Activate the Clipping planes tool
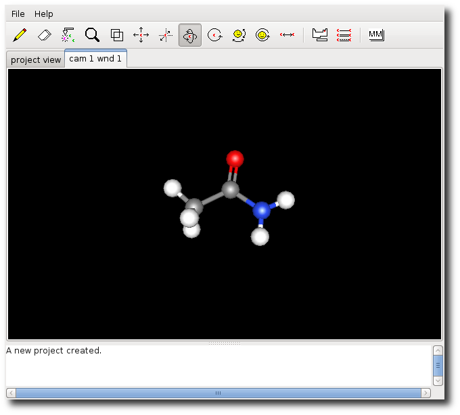 (116, 34)
